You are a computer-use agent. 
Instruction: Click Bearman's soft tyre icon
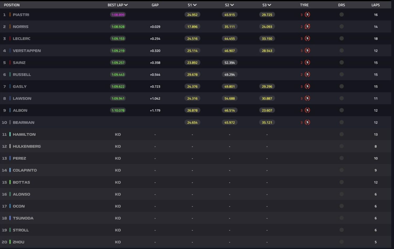click(307, 122)
